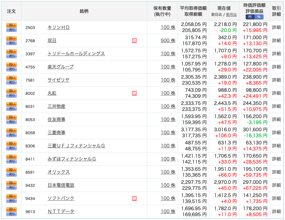285x220 pixels.
Task: Click the acquisition total 317,735 円
Action: 194,136
